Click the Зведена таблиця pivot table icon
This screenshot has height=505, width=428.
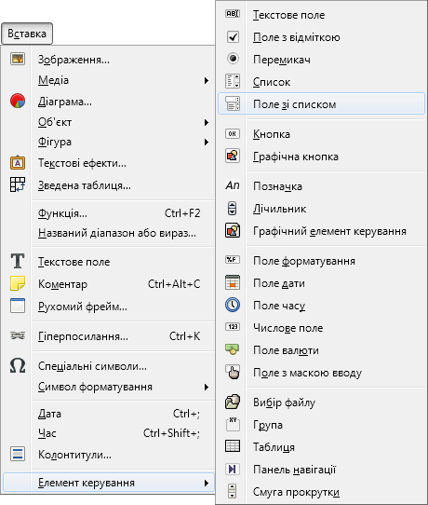click(18, 184)
